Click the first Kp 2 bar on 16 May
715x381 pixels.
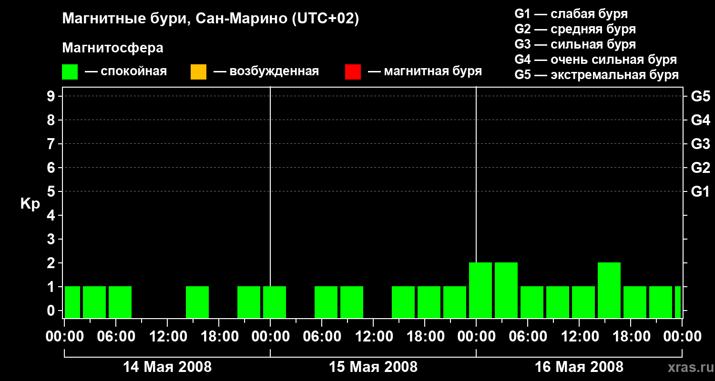[x=480, y=290]
